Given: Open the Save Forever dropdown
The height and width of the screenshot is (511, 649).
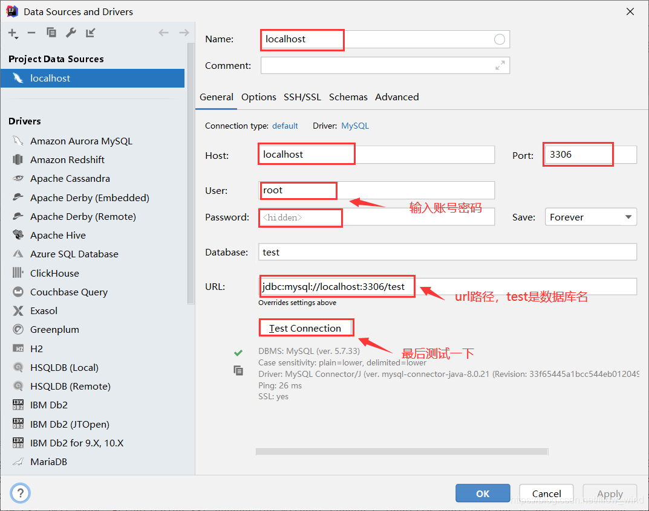Looking at the screenshot, I should 590,216.
